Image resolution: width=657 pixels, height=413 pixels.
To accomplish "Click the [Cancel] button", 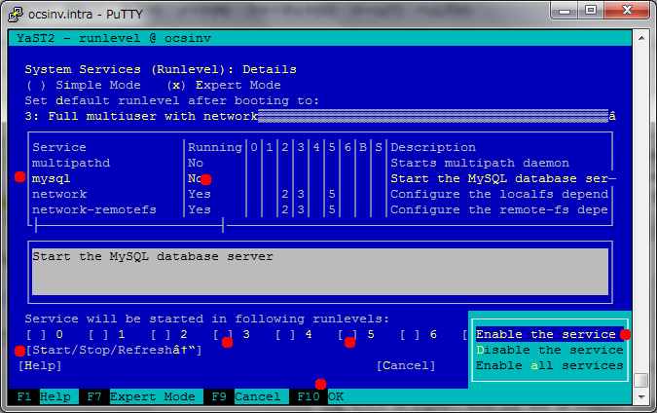I will point(406,365).
